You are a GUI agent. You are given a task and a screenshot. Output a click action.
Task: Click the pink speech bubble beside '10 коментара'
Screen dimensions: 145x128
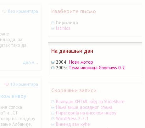coord(7,84)
